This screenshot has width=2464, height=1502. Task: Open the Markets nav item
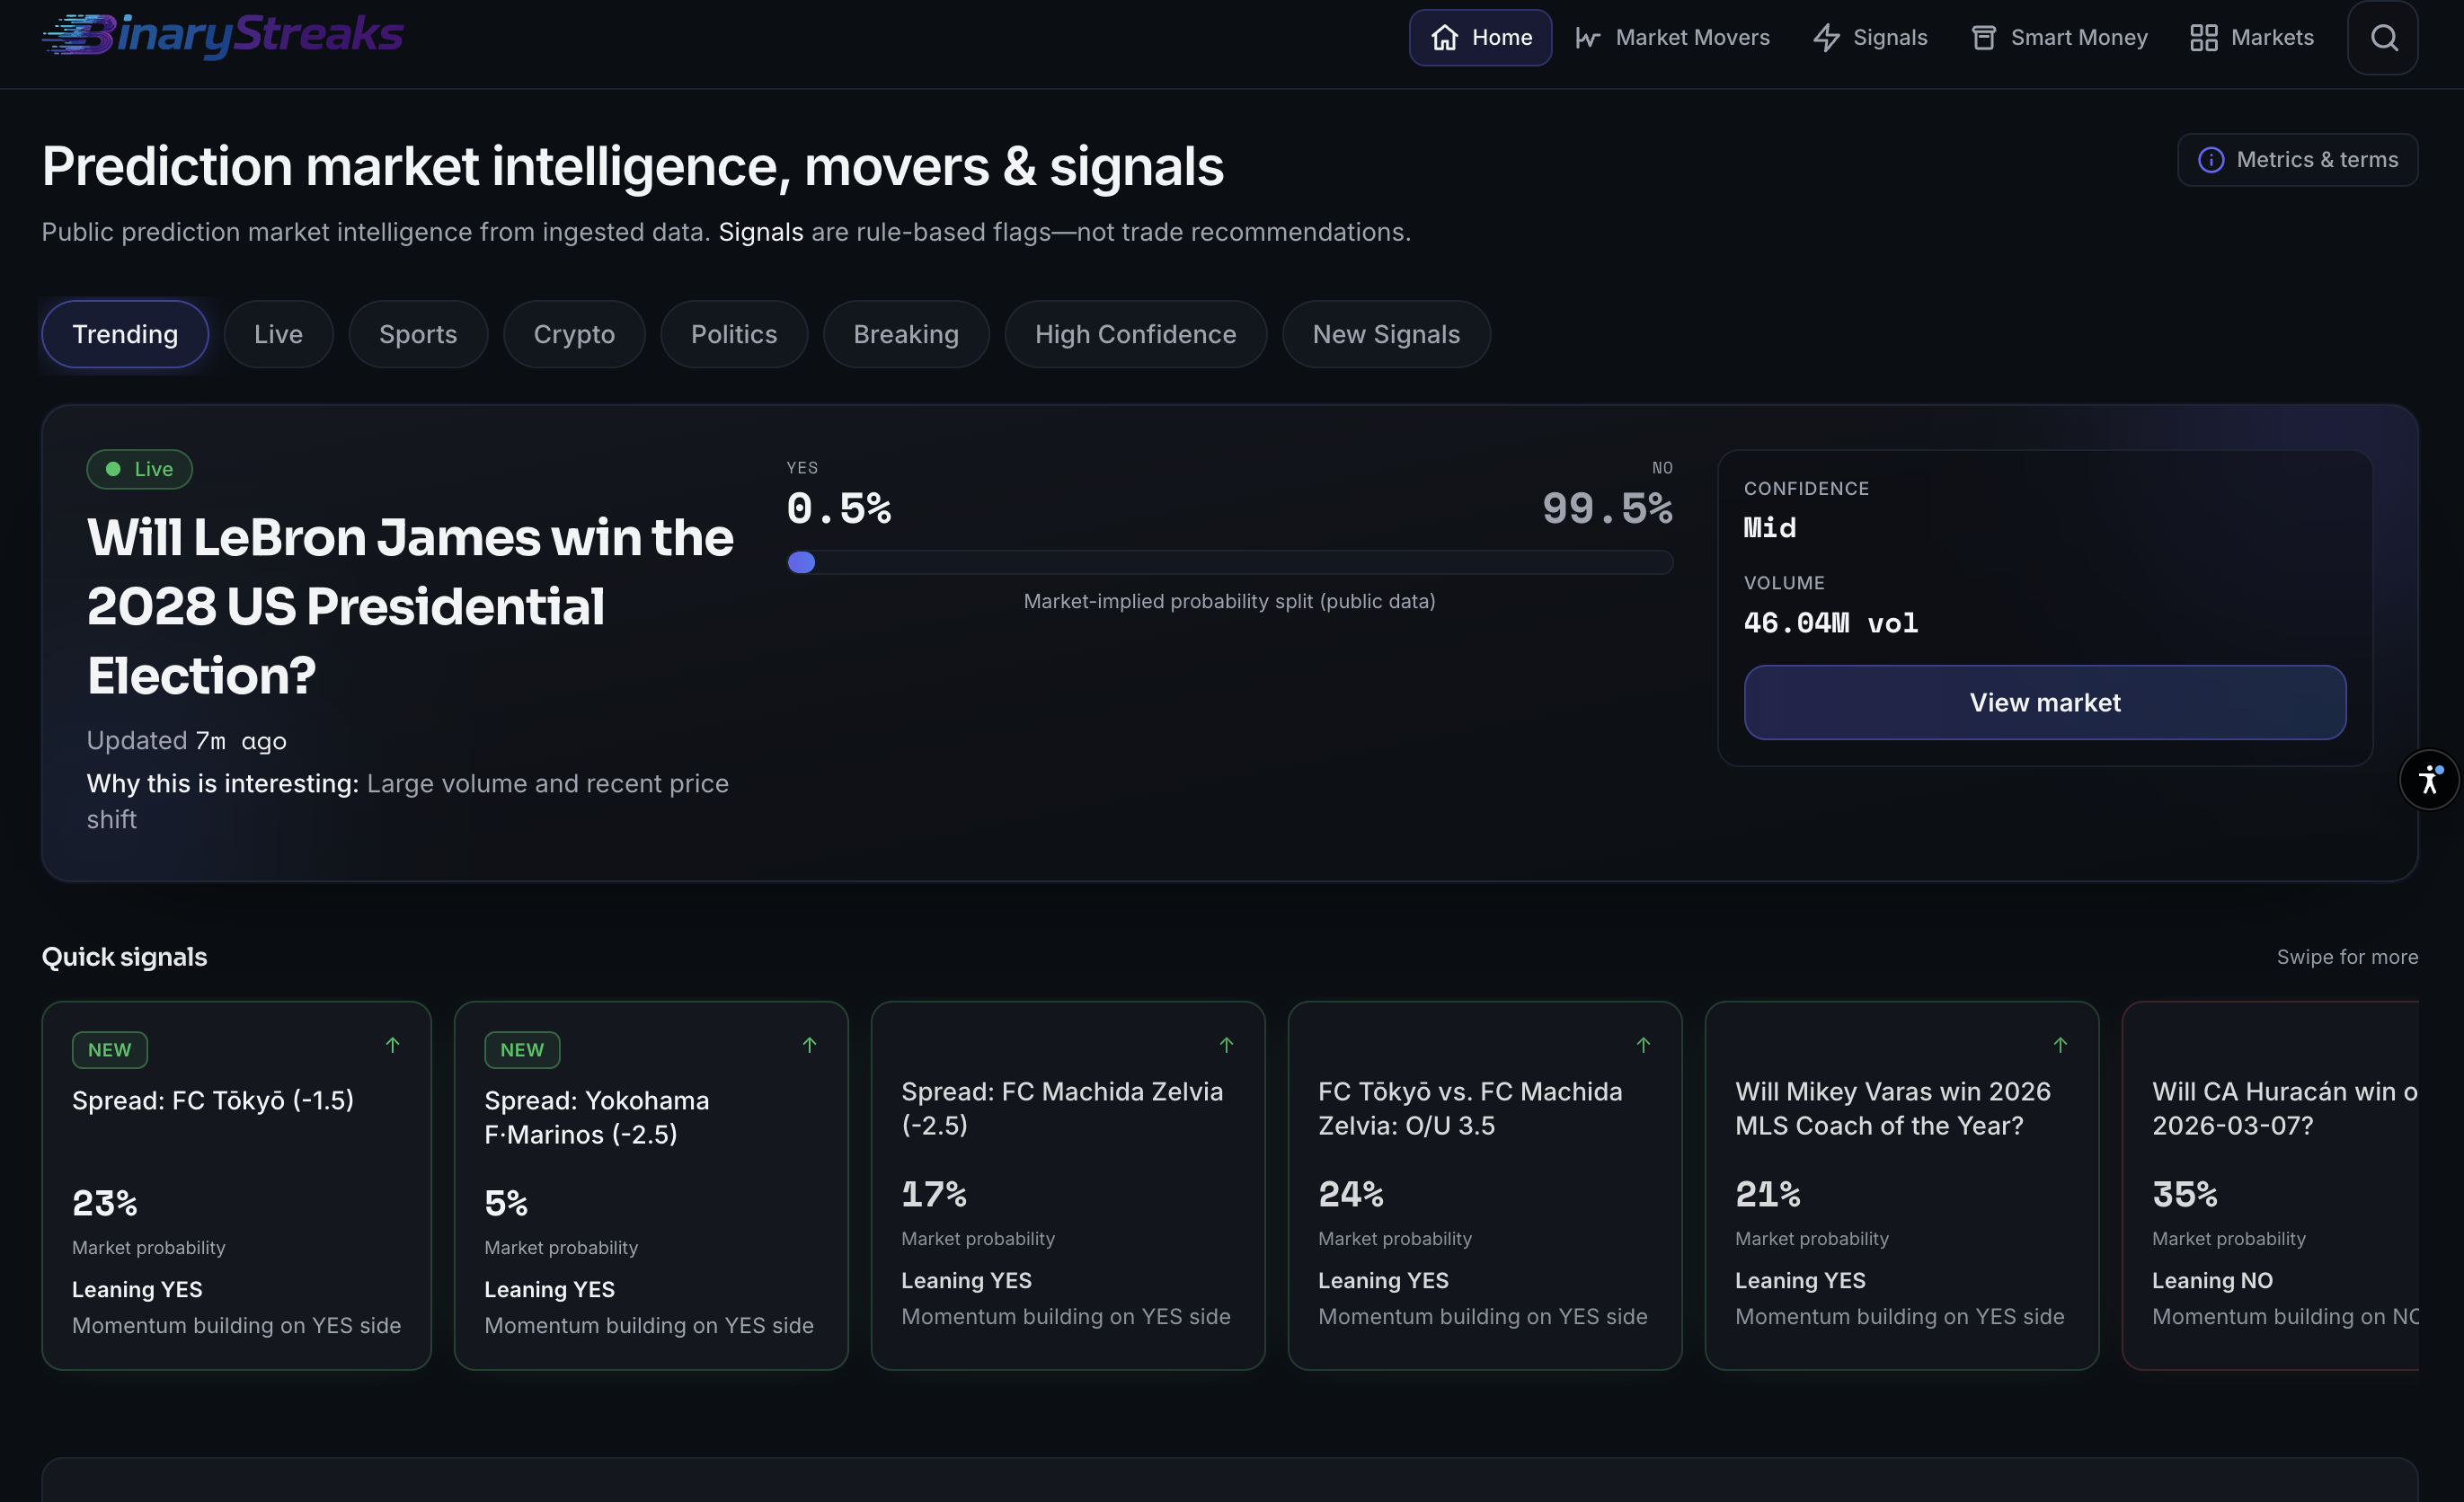(2251, 38)
